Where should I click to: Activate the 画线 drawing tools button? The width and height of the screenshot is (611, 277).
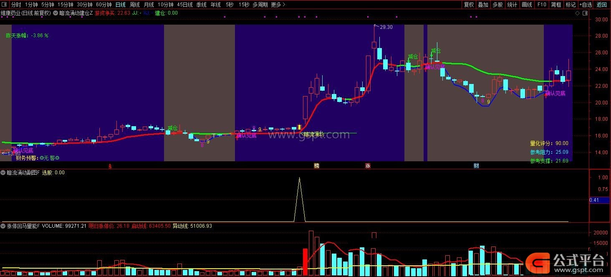click(527, 5)
